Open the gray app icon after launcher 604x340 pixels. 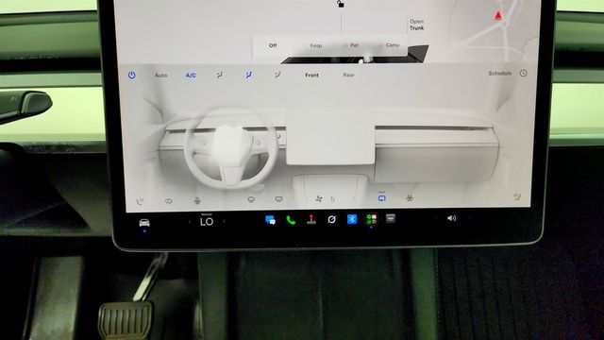(x=391, y=218)
